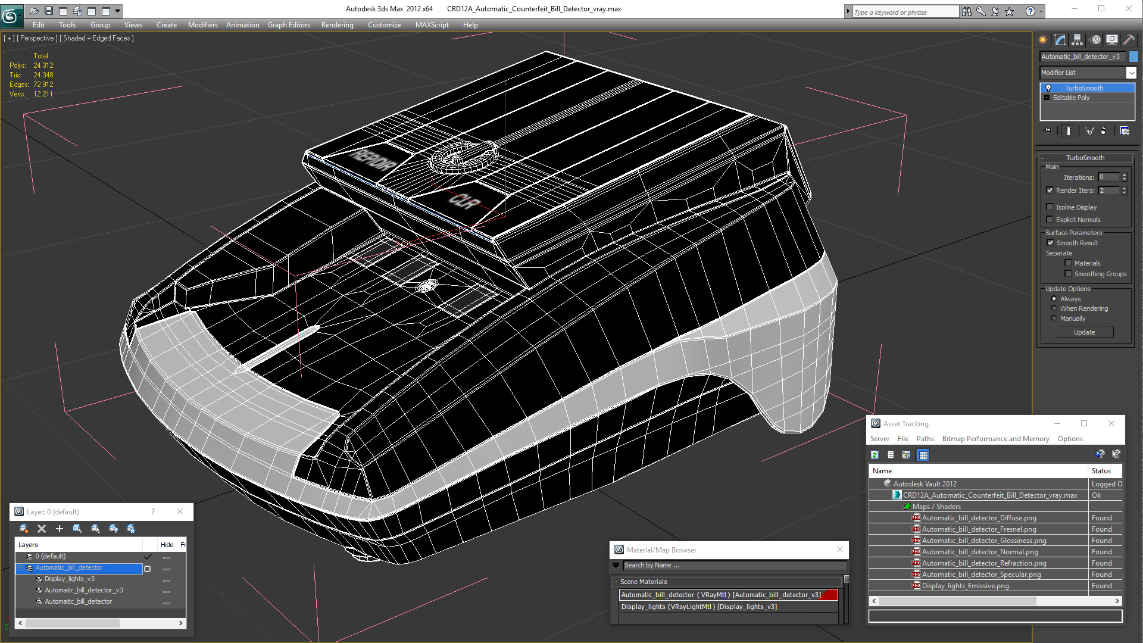Image resolution: width=1143 pixels, height=643 pixels.
Task: Switch Asset Tracking to tree view
Action: [x=907, y=455]
